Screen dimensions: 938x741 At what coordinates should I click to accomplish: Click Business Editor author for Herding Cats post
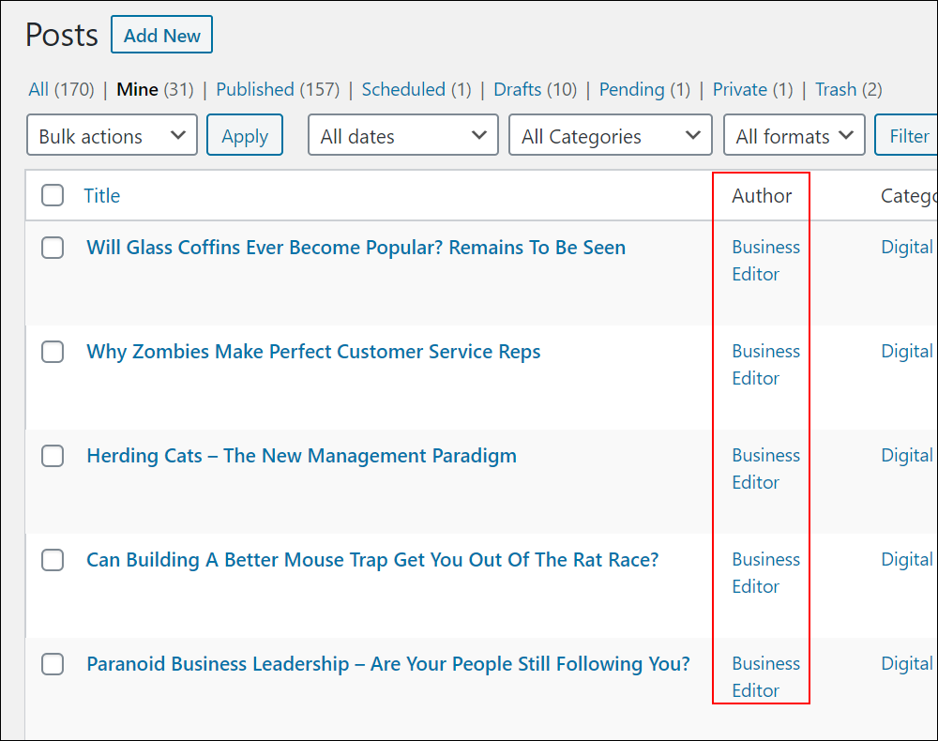point(765,468)
